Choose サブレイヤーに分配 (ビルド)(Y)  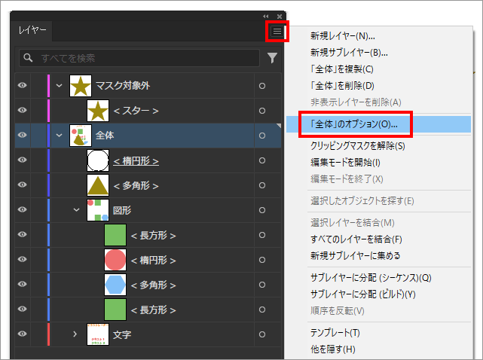(363, 294)
